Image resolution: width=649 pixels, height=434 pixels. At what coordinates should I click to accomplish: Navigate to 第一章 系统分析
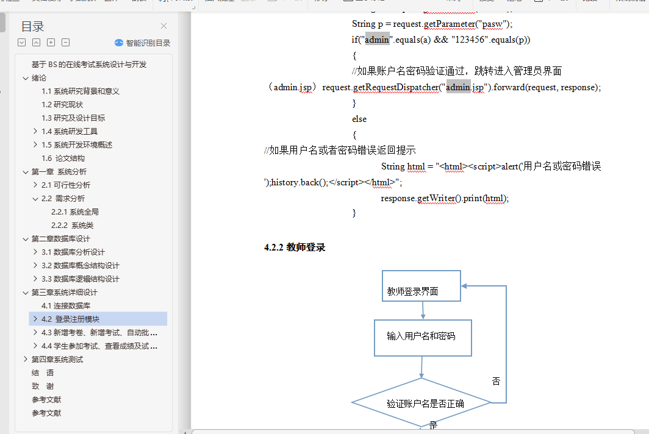coord(59,172)
